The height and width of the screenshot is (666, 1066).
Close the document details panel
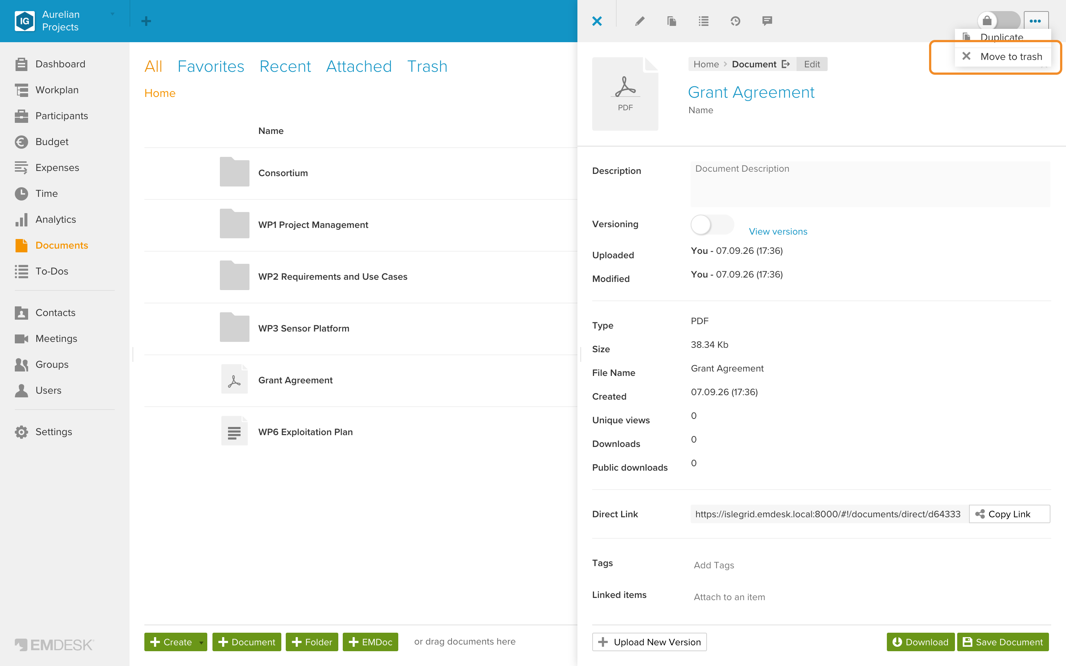point(597,21)
